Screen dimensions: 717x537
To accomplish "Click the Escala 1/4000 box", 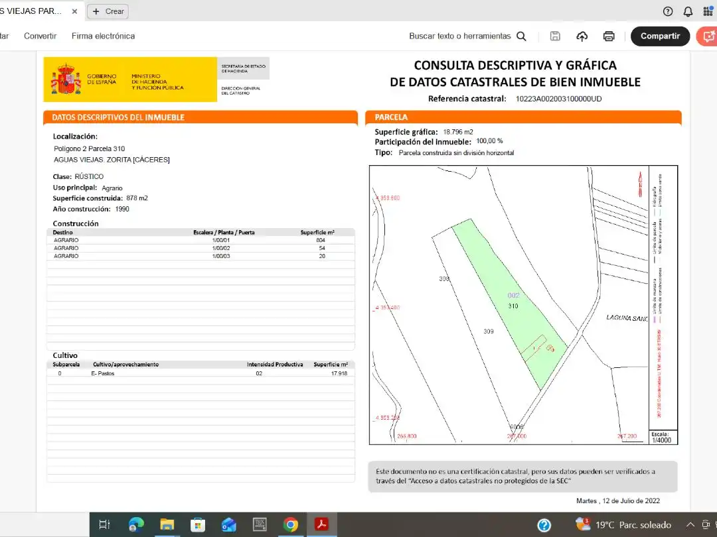I will click(663, 438).
